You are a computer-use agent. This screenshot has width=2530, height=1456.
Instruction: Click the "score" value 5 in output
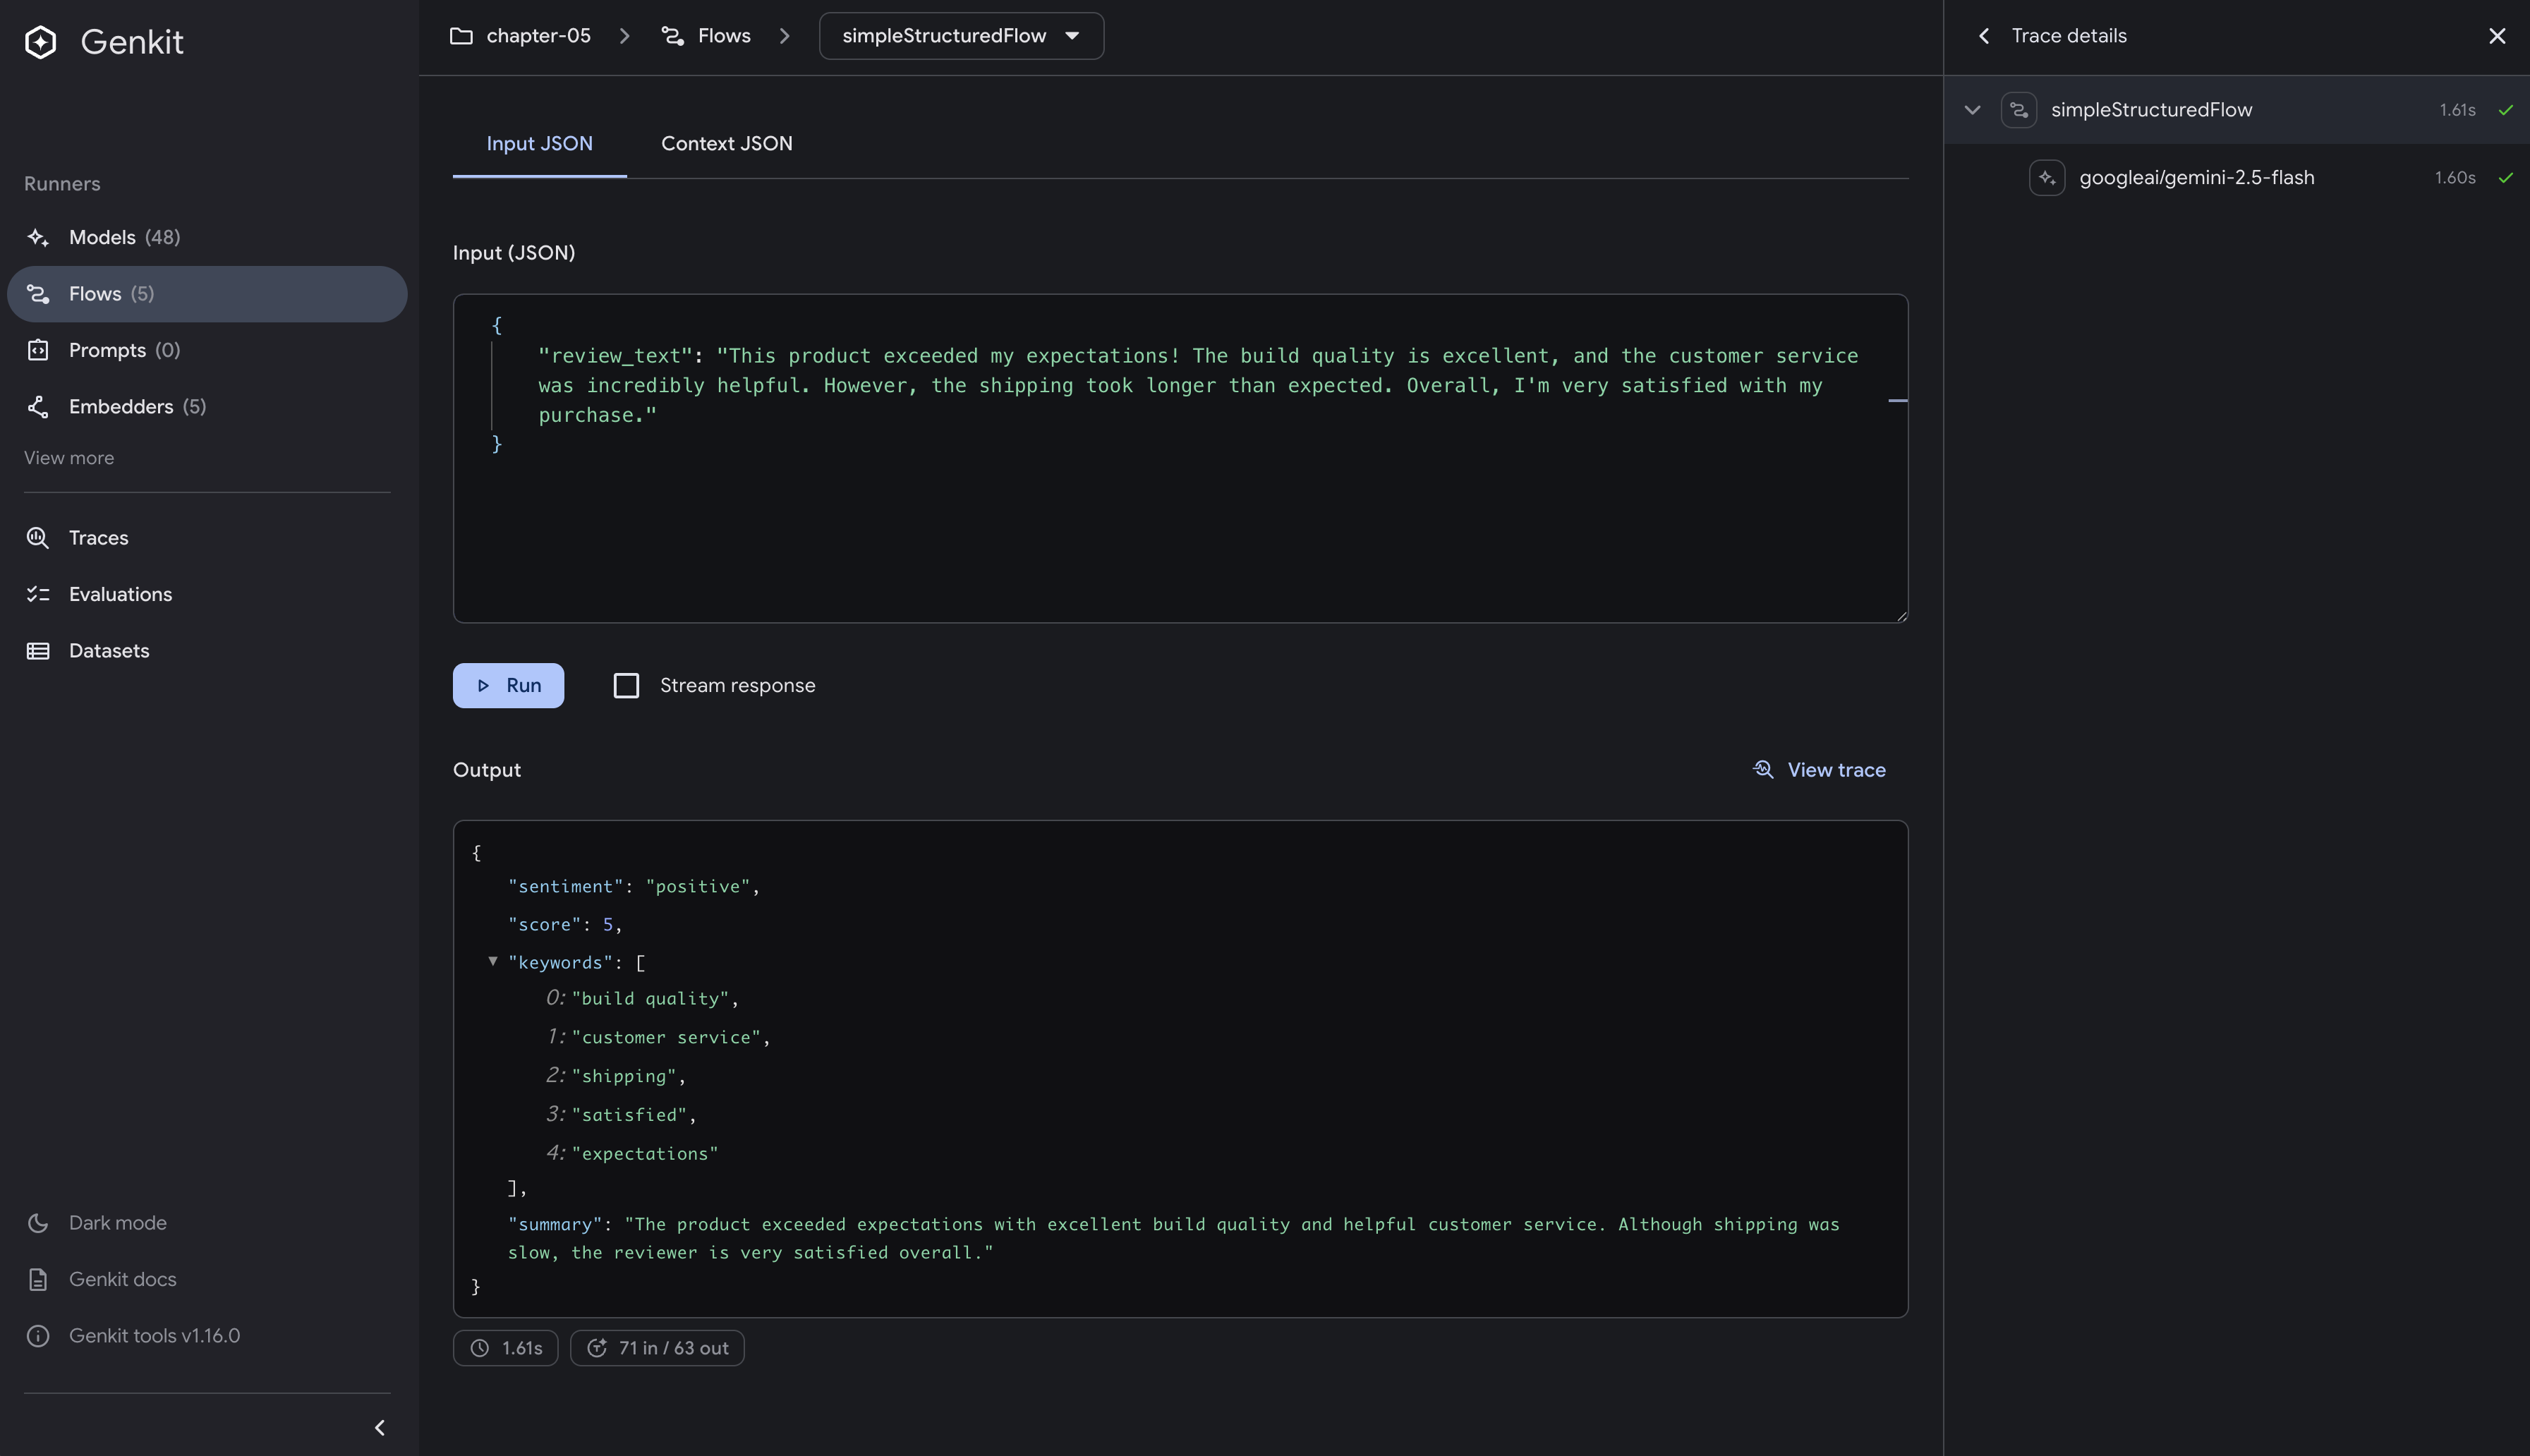point(608,925)
